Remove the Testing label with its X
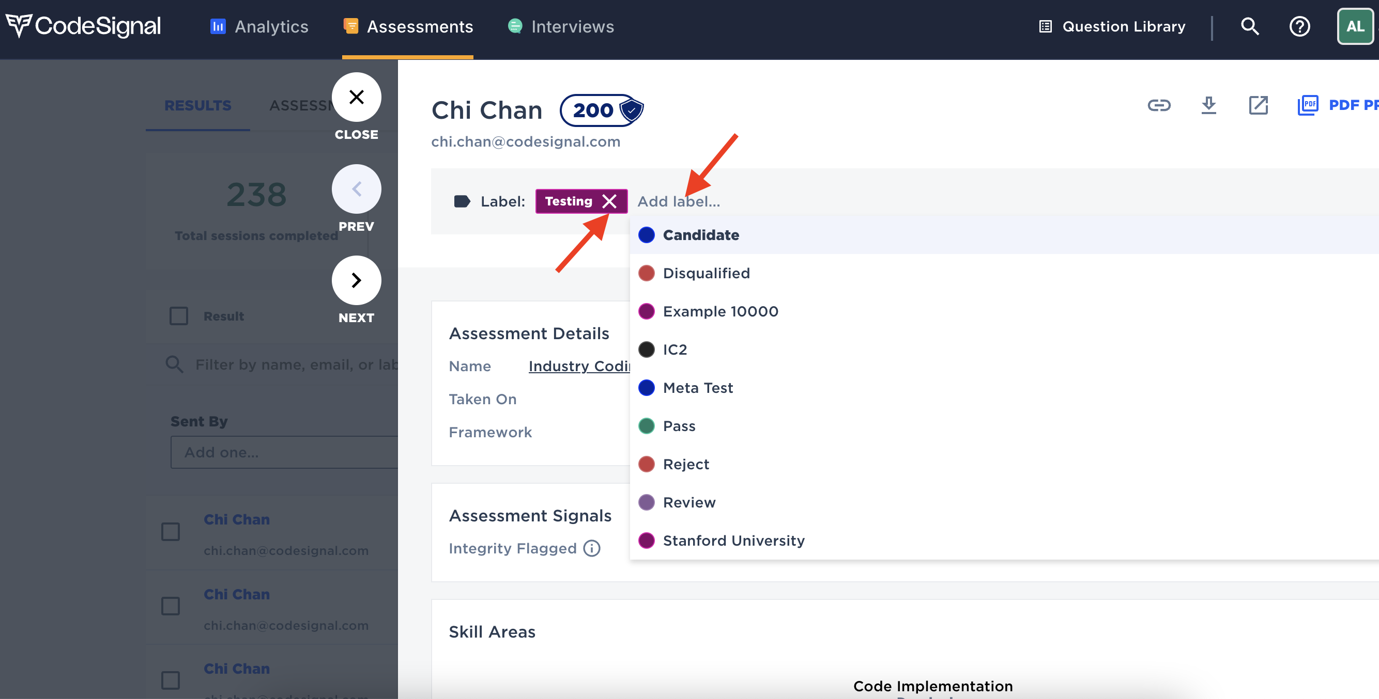 pyautogui.click(x=609, y=202)
